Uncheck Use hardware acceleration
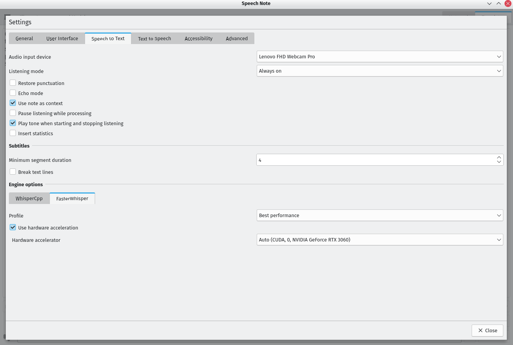Image resolution: width=513 pixels, height=345 pixels. click(13, 227)
